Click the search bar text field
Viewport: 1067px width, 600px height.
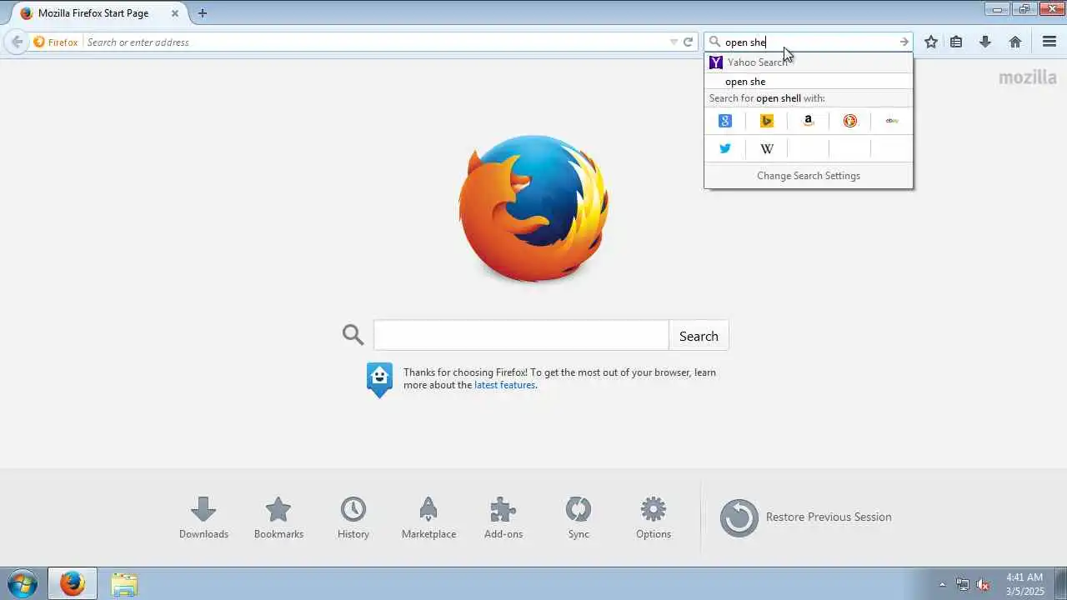809,42
